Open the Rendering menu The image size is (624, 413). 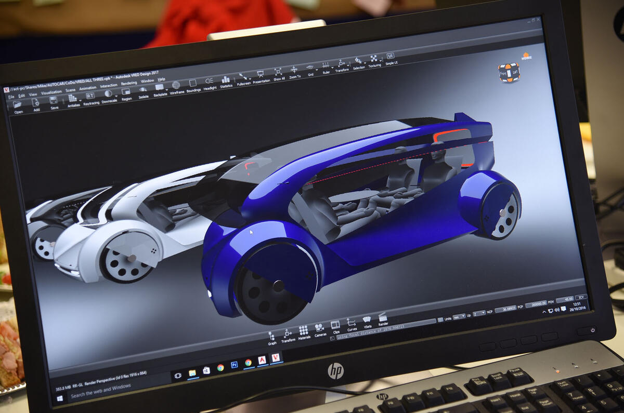(129, 83)
